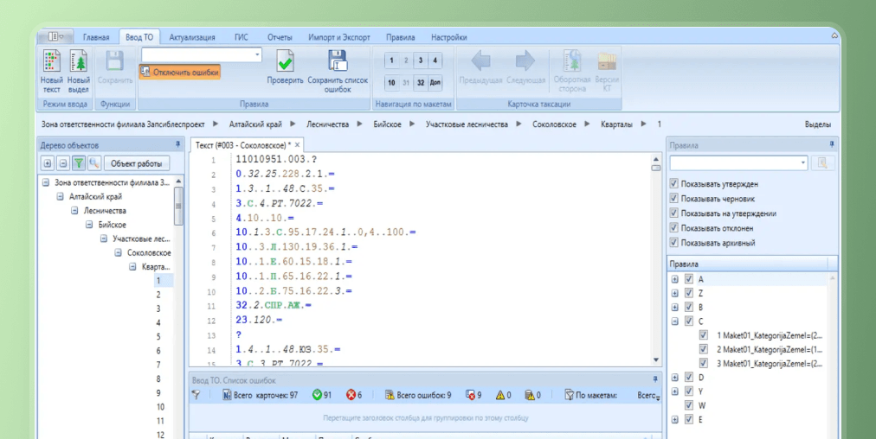Collapse rule group C in Правила tree
The image size is (876, 439).
click(x=674, y=321)
